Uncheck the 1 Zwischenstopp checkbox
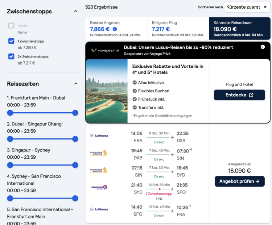Image resolution: width=272 pixels, height=225 pixels. (11, 41)
